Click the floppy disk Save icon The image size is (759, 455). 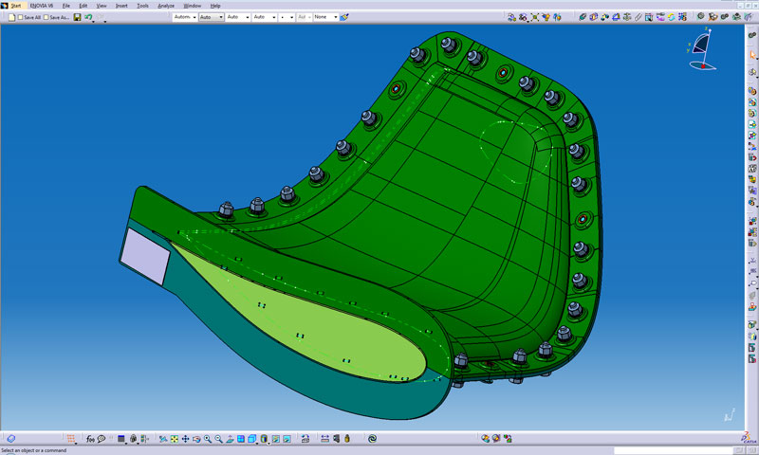pos(75,17)
